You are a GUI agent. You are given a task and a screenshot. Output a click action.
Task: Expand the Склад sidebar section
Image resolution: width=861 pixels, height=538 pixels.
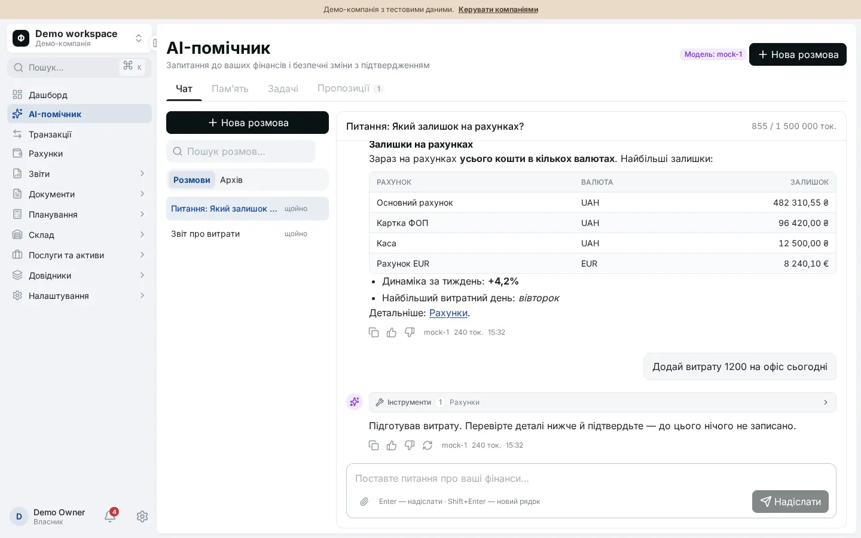point(80,235)
